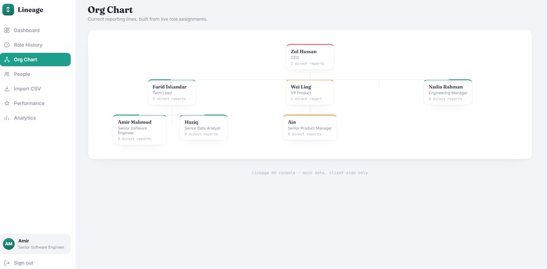The width and height of the screenshot is (547, 269).
Task: Navigate to Import CSV
Action: point(35,89)
